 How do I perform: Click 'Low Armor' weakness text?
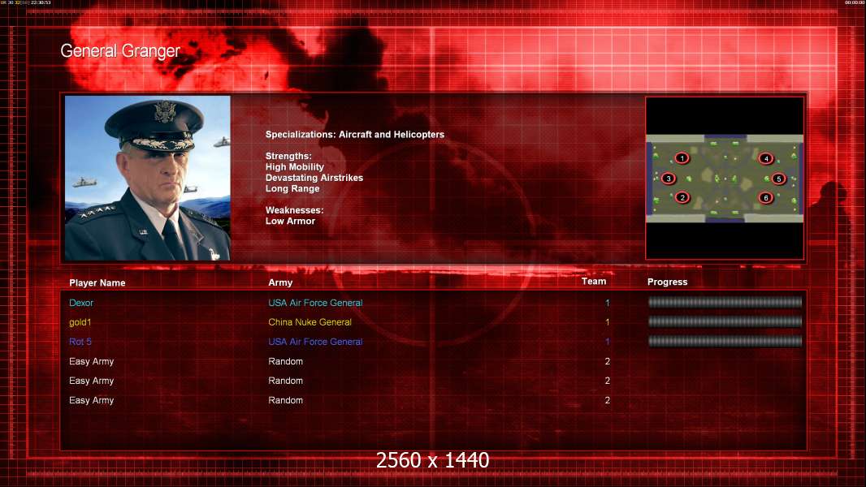290,221
